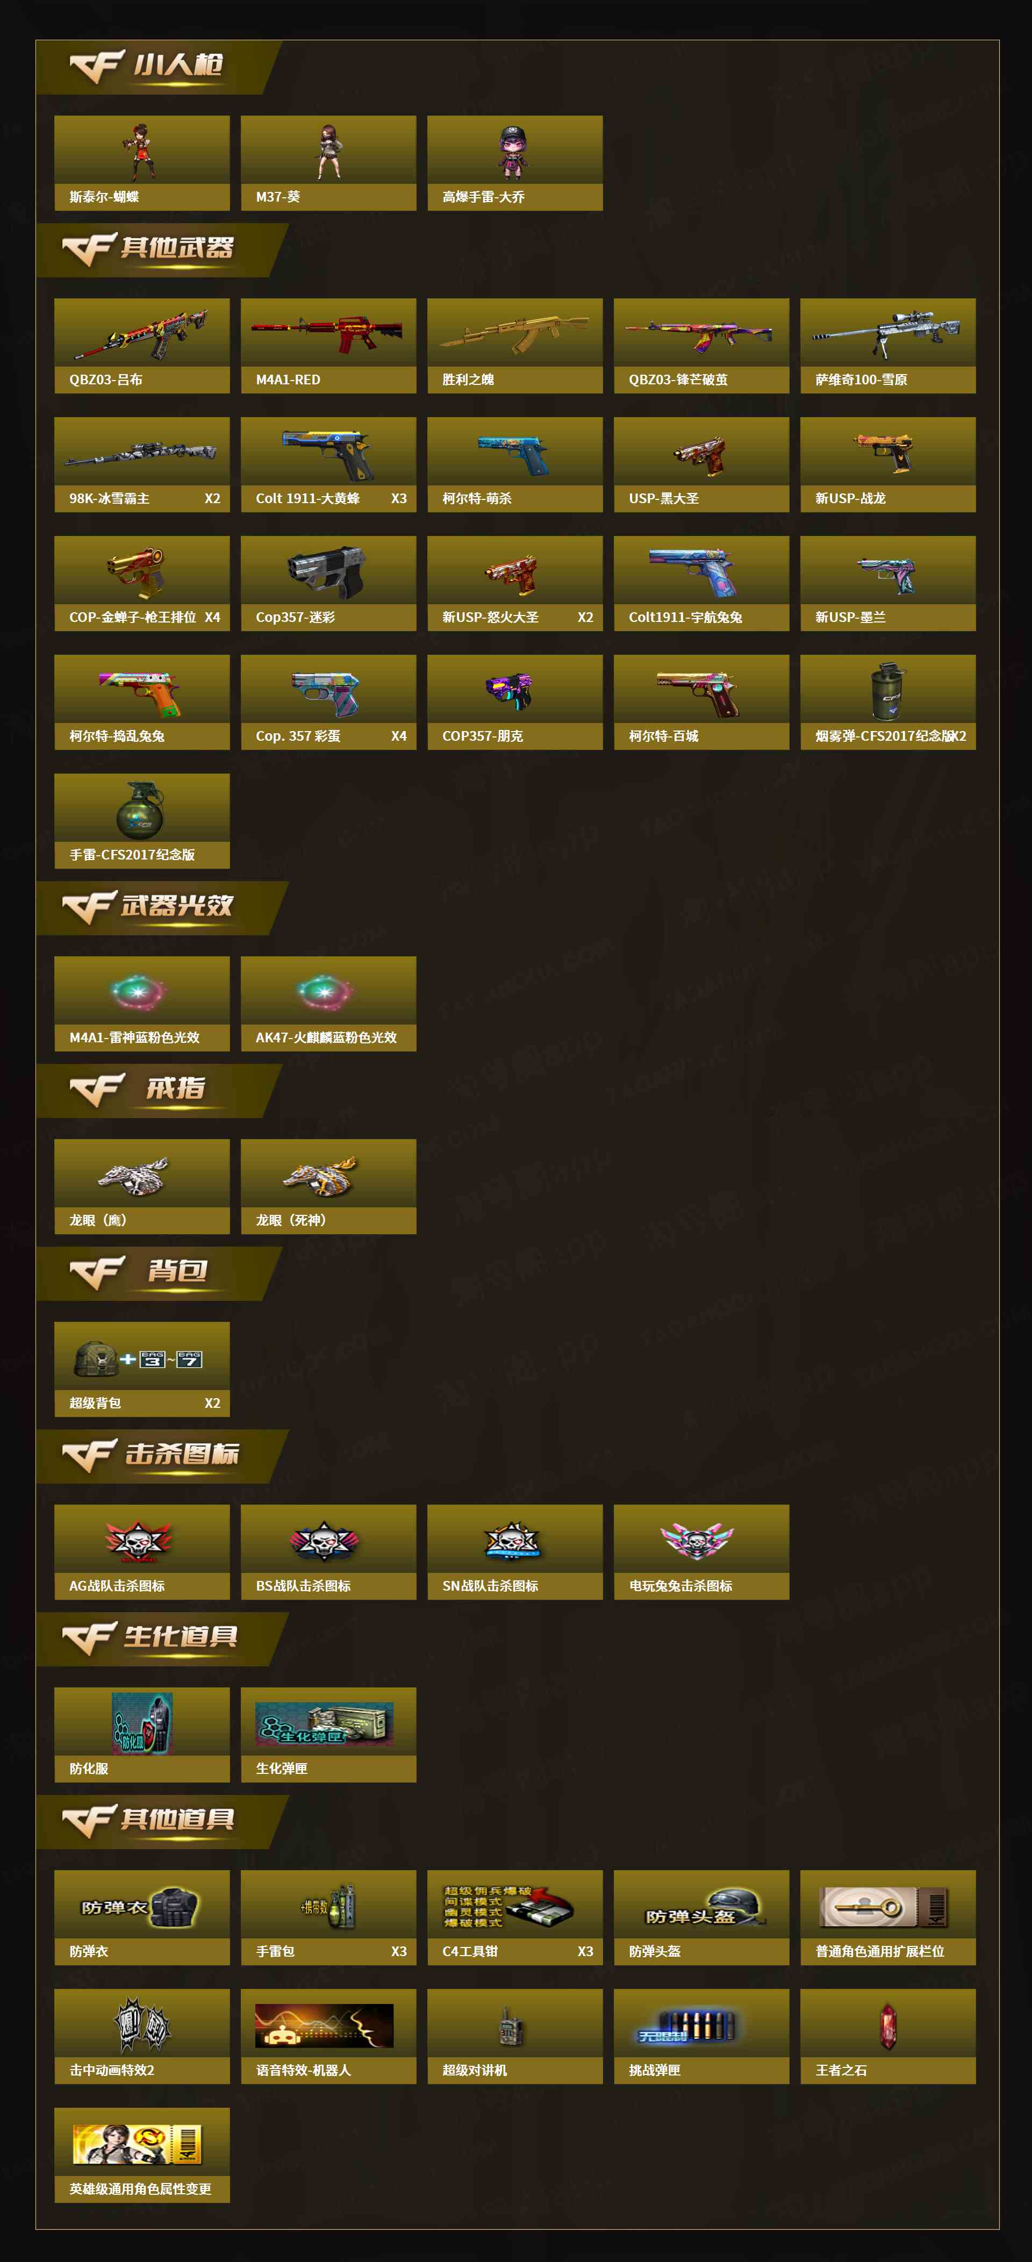Choose the 王者之石 red gem

[888, 2027]
